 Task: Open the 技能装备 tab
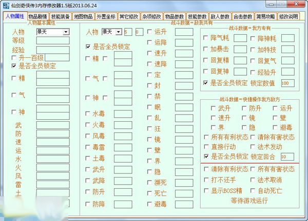coord(61,17)
